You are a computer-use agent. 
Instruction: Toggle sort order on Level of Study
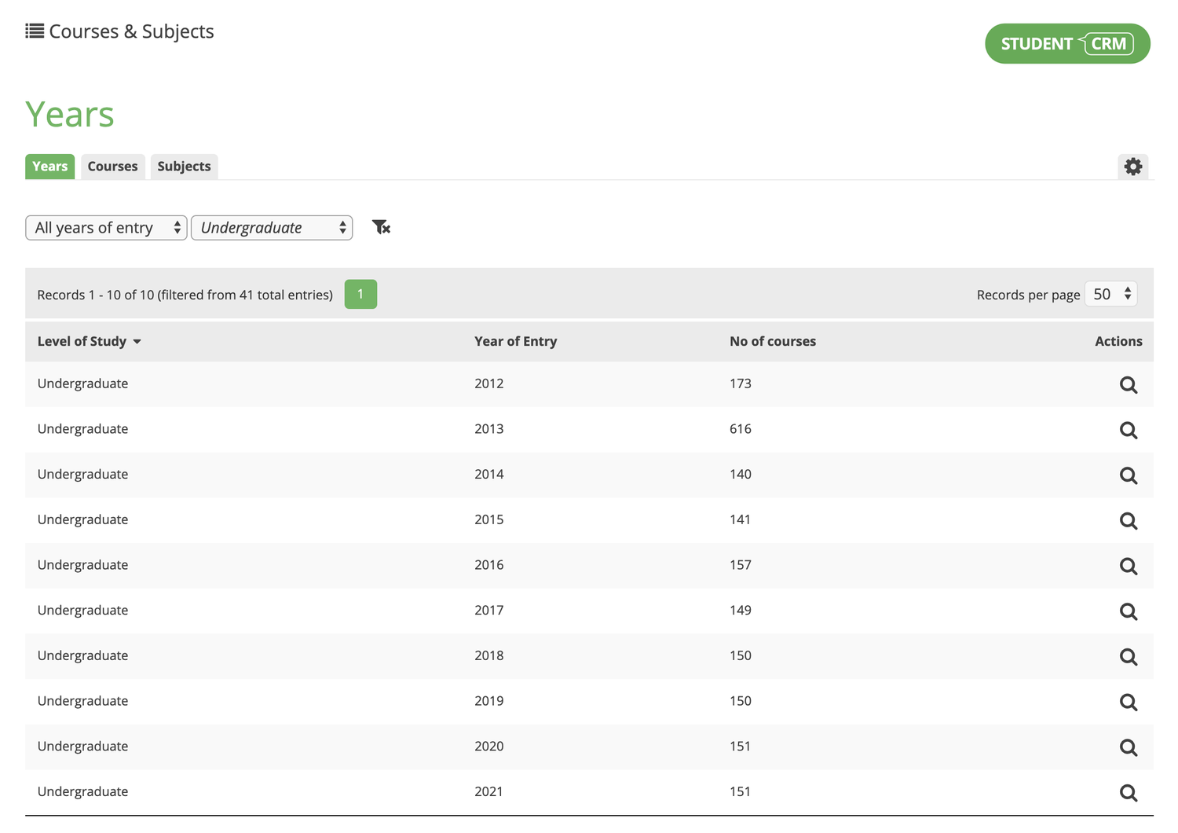89,341
